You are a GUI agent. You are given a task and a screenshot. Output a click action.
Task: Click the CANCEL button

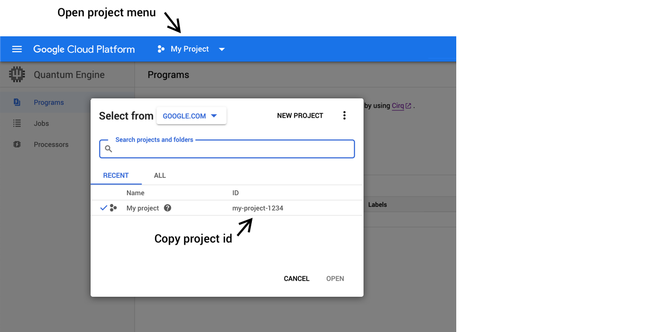(x=297, y=279)
